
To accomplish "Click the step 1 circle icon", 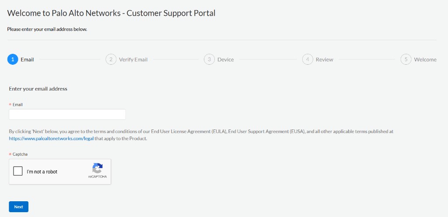I will [13, 59].
